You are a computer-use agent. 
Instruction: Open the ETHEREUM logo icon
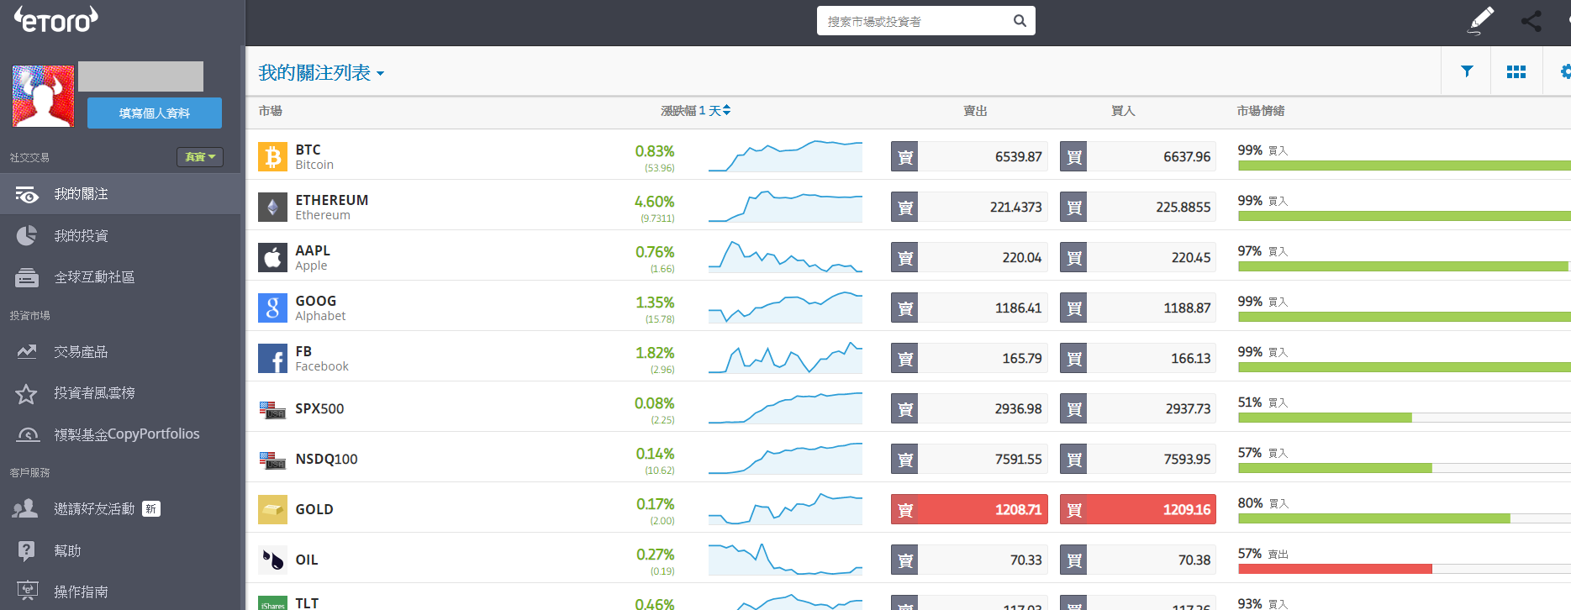click(x=272, y=207)
